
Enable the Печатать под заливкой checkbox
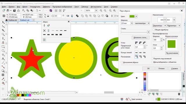[x=152, y=58]
